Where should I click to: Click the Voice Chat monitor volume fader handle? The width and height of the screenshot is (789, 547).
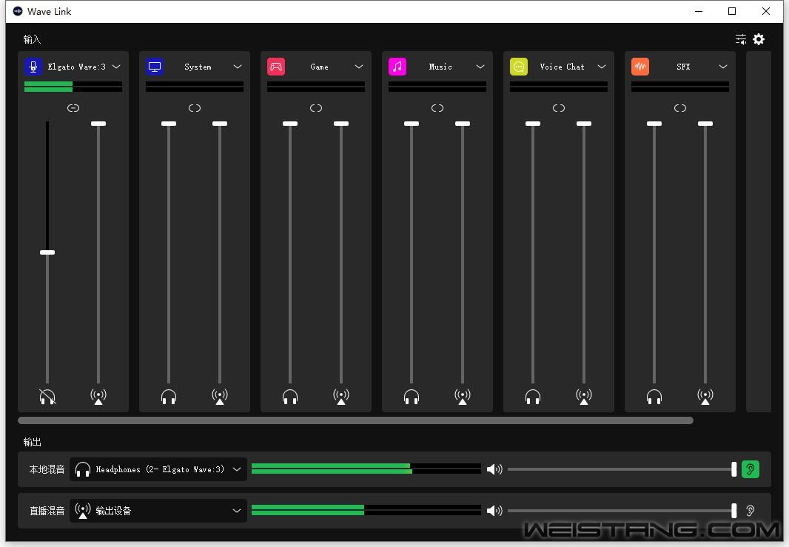pyautogui.click(x=533, y=124)
